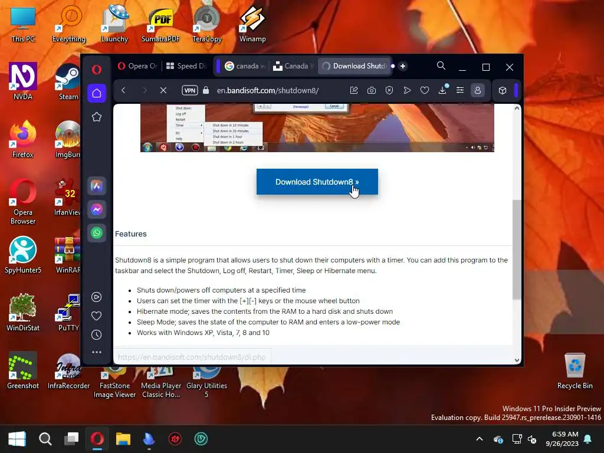Switch to the Opera On tab

point(138,66)
